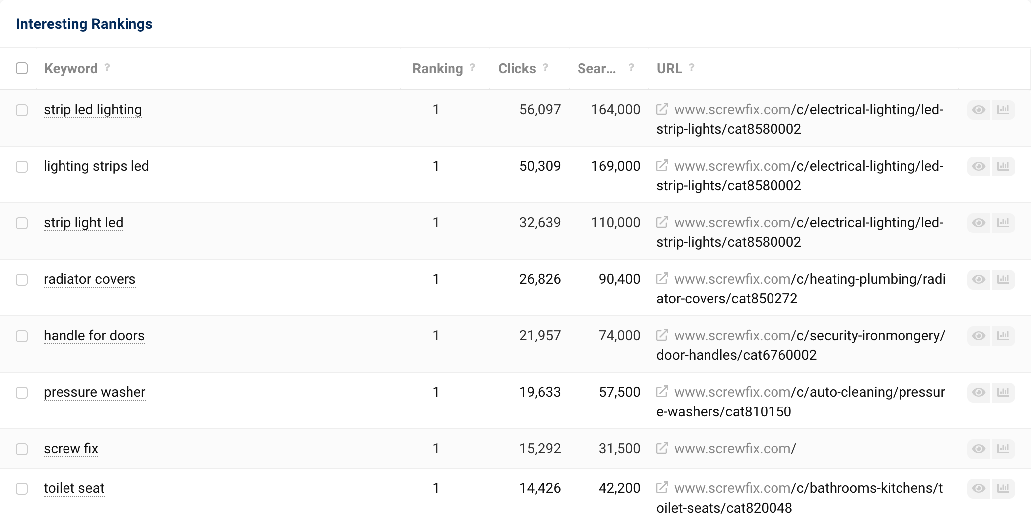The height and width of the screenshot is (523, 1031).
Task: Sort table by Clicks column header
Action: pos(517,68)
